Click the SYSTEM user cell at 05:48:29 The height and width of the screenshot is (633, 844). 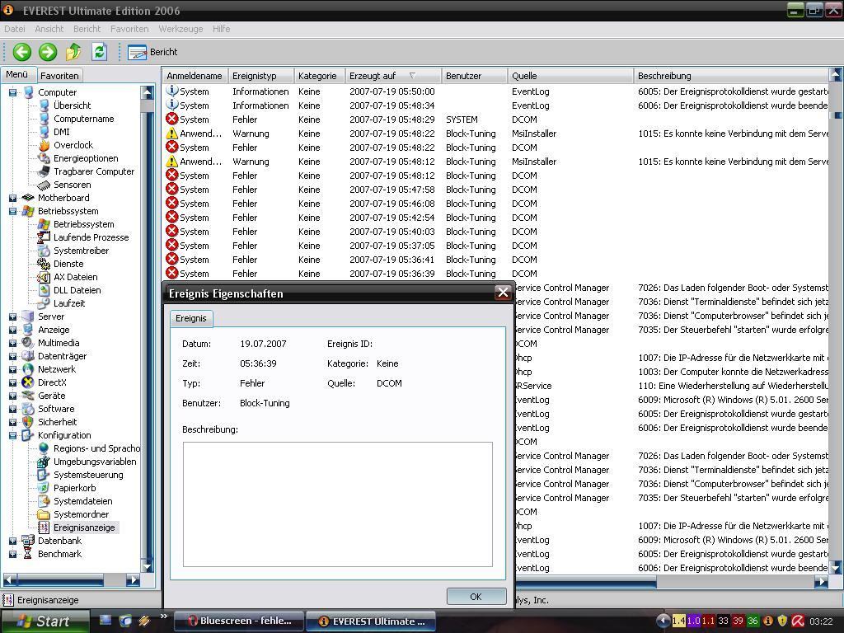pos(462,120)
